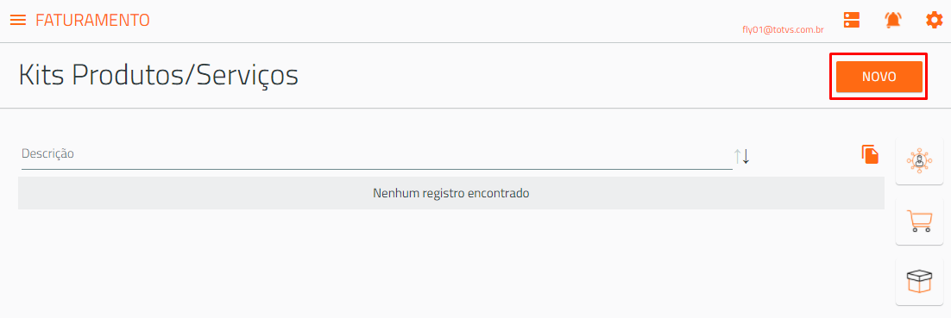
Task: Sort Descrição descending with down arrow
Action: click(746, 156)
